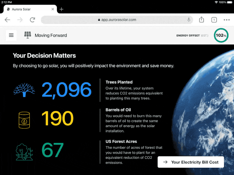Tap the microphone icon in address bar
The height and width of the screenshot is (175, 234).
[189, 20]
